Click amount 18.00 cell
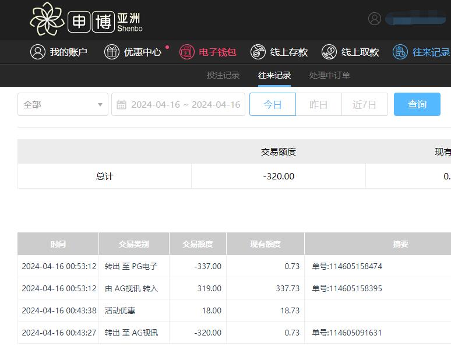The width and height of the screenshot is (451, 346). 198,310
